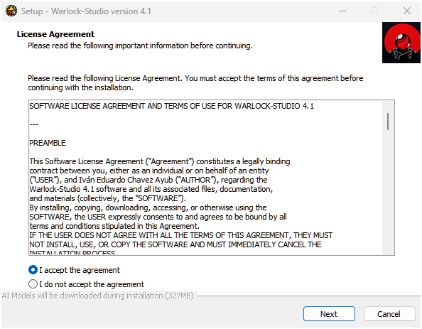The height and width of the screenshot is (329, 422).
Task: Click the red Warlock-Studio logo image
Action: tap(401, 43)
